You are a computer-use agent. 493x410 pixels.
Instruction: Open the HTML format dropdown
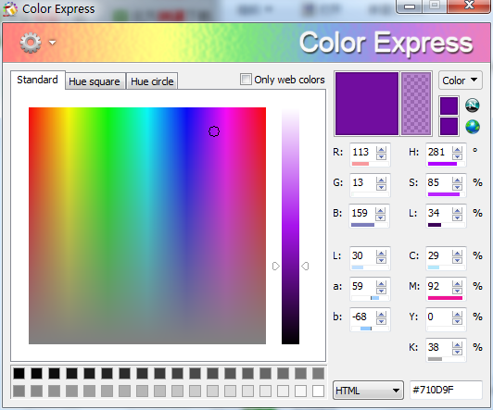[368, 391]
